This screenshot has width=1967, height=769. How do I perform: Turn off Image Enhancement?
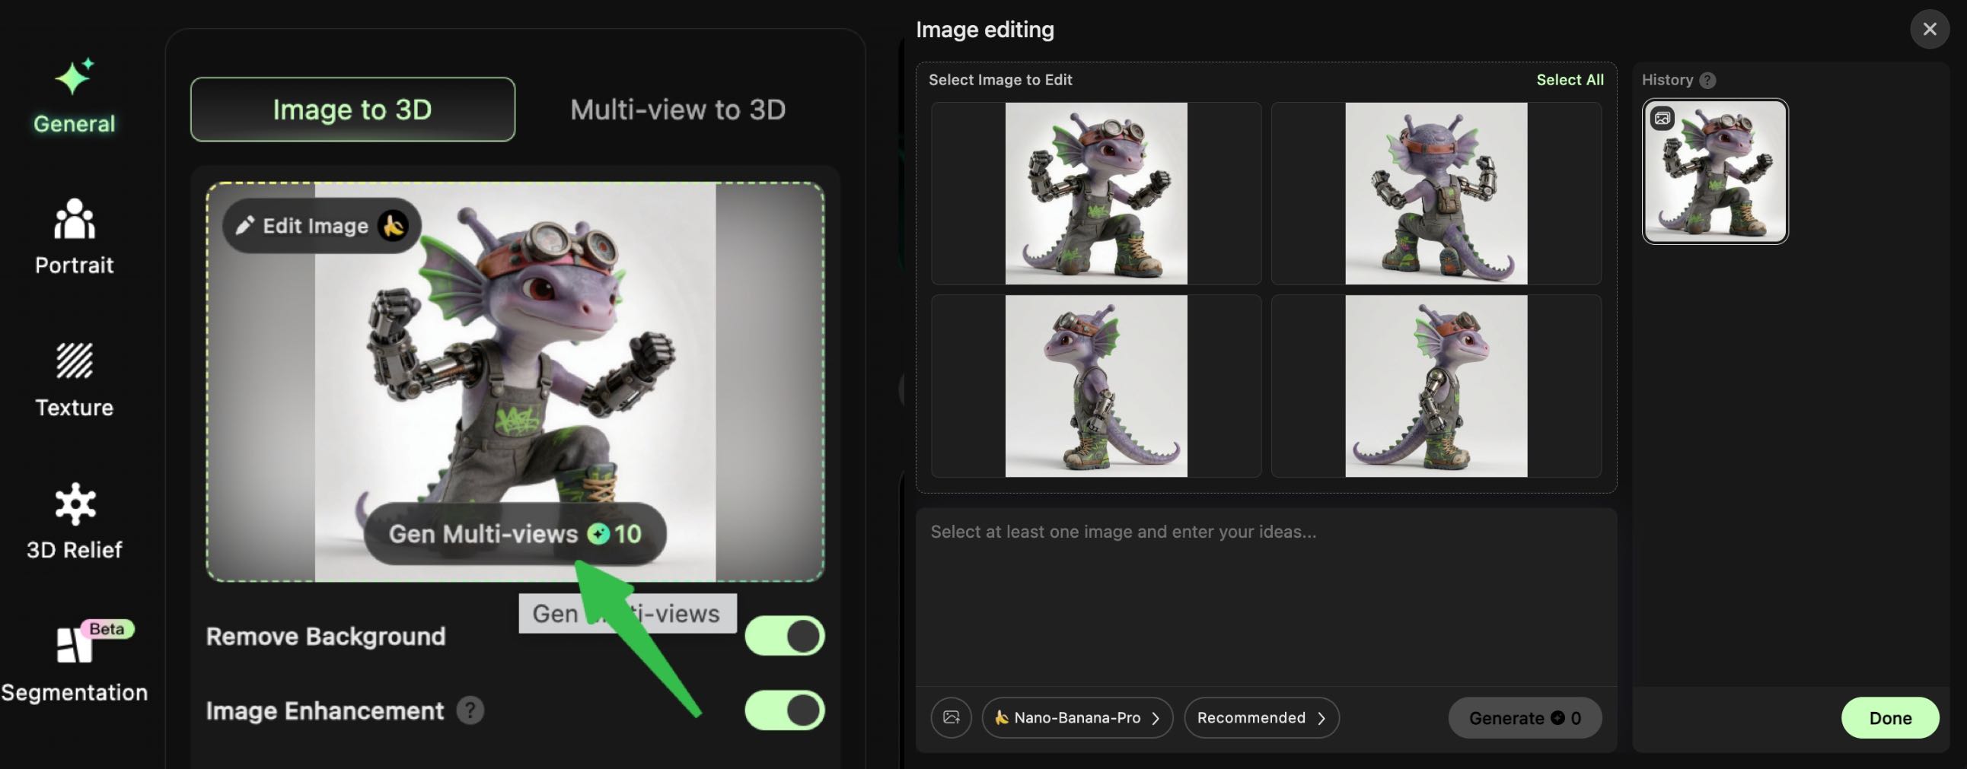(784, 710)
